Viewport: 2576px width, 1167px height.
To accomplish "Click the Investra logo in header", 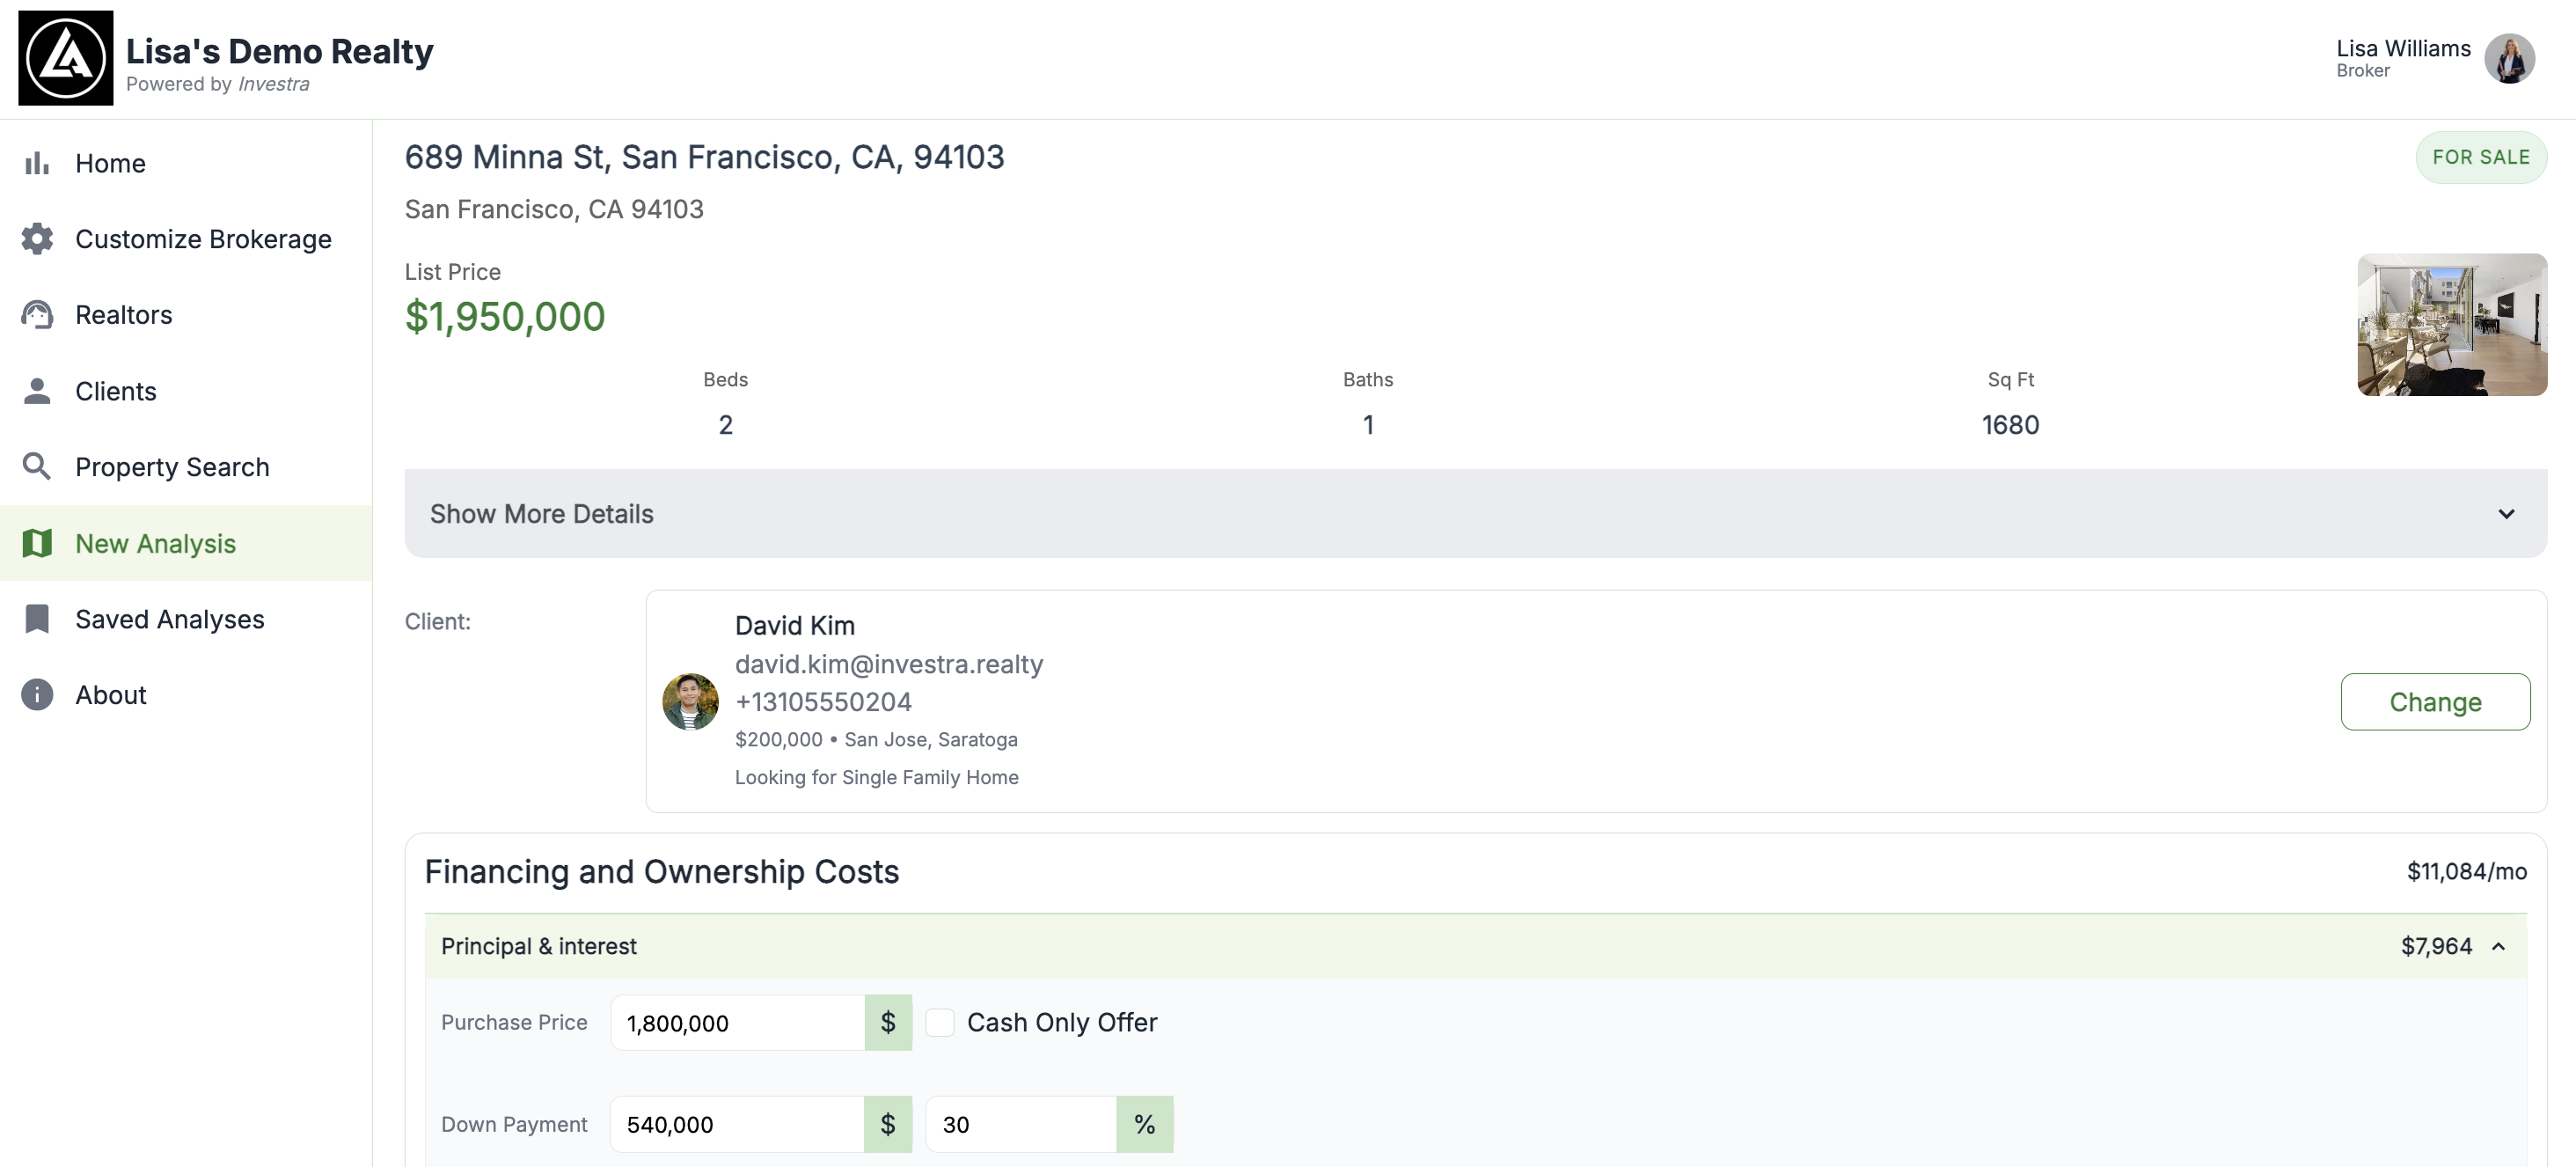I will pyautogui.click(x=66, y=58).
